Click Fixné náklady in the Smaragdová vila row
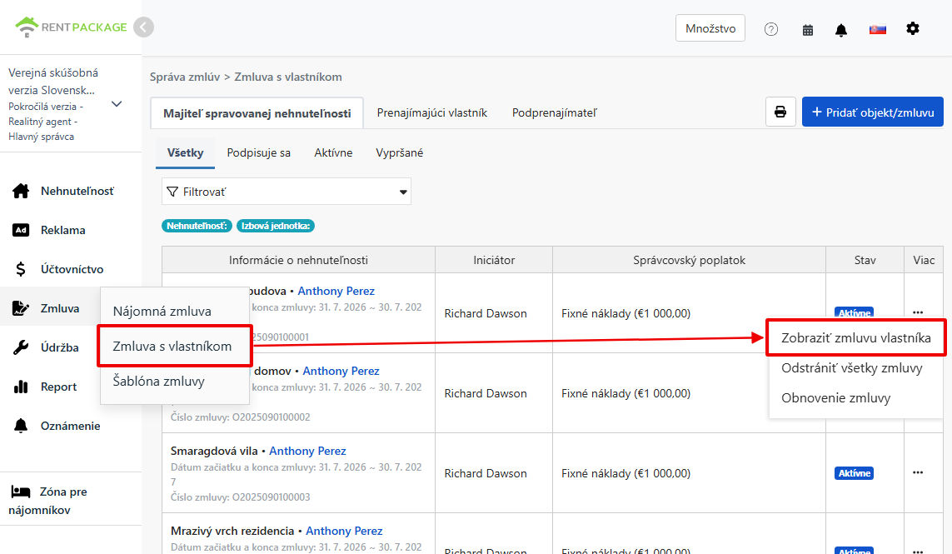This screenshot has width=952, height=554. [626, 473]
